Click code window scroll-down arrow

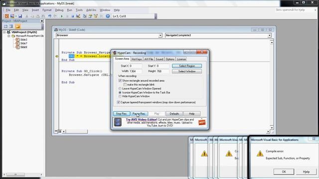(272, 128)
